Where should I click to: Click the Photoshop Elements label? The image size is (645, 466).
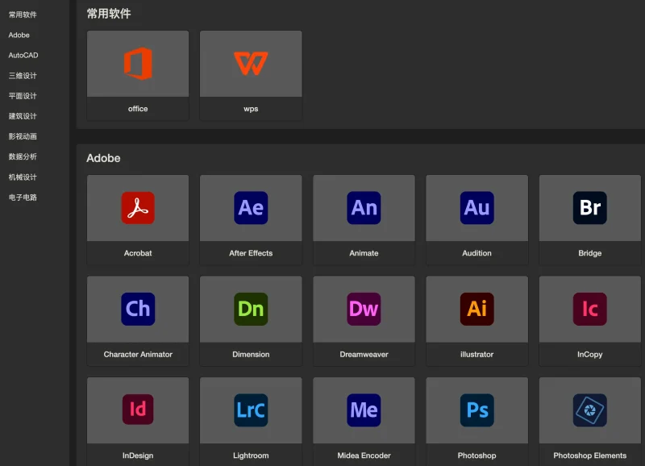(590, 456)
